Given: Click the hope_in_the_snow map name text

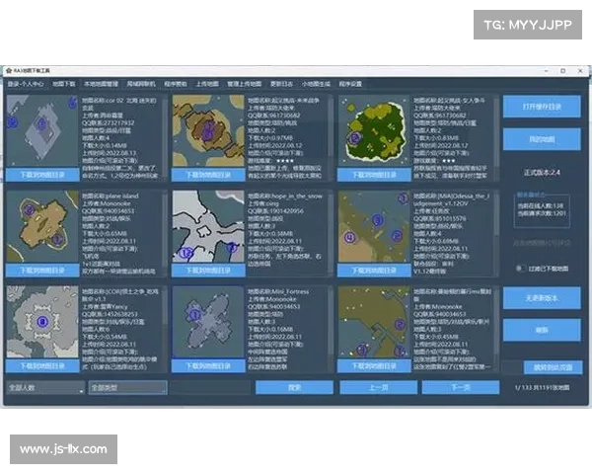Looking at the screenshot, I should pyautogui.click(x=285, y=196).
